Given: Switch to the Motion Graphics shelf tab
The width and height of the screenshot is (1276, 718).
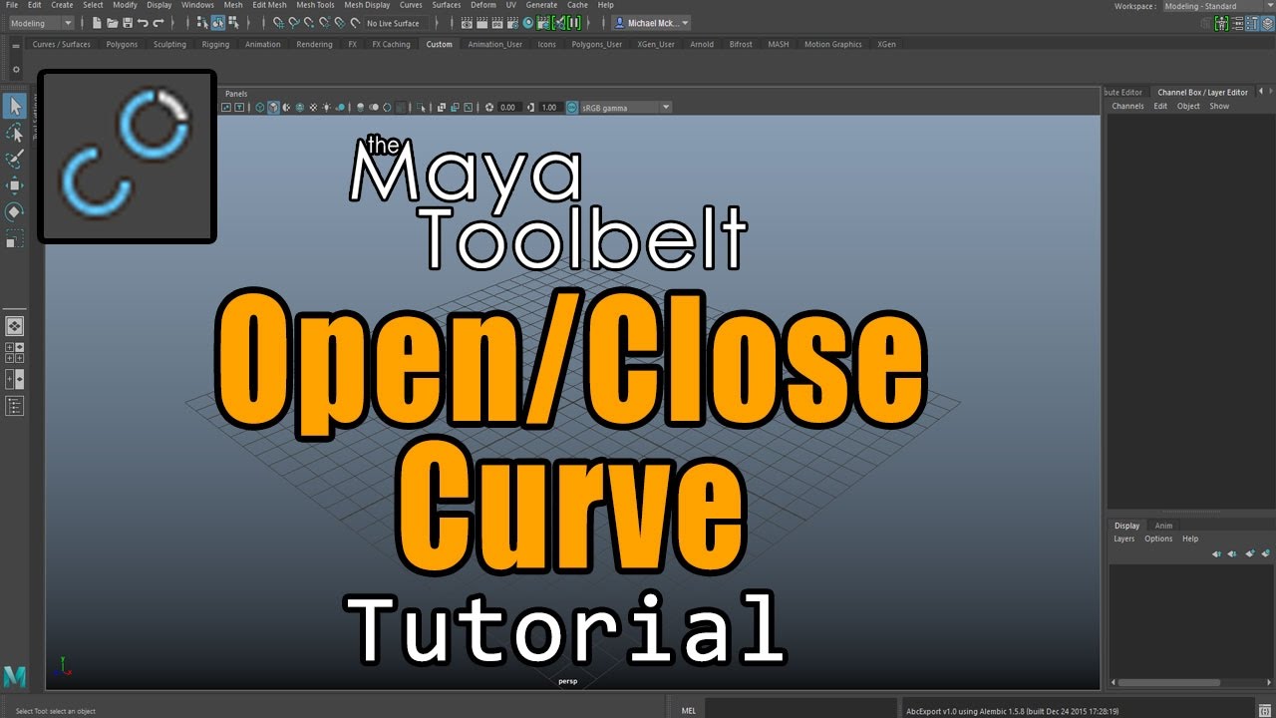Looking at the screenshot, I should click(833, 44).
